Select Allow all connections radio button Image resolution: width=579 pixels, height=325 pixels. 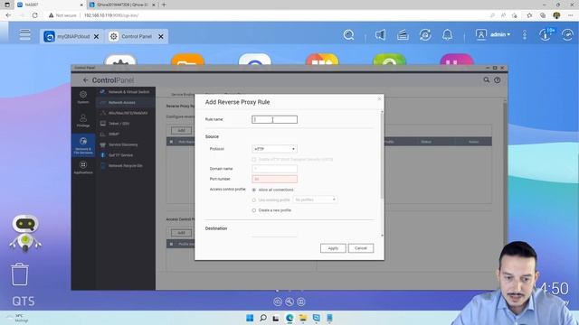click(253, 190)
